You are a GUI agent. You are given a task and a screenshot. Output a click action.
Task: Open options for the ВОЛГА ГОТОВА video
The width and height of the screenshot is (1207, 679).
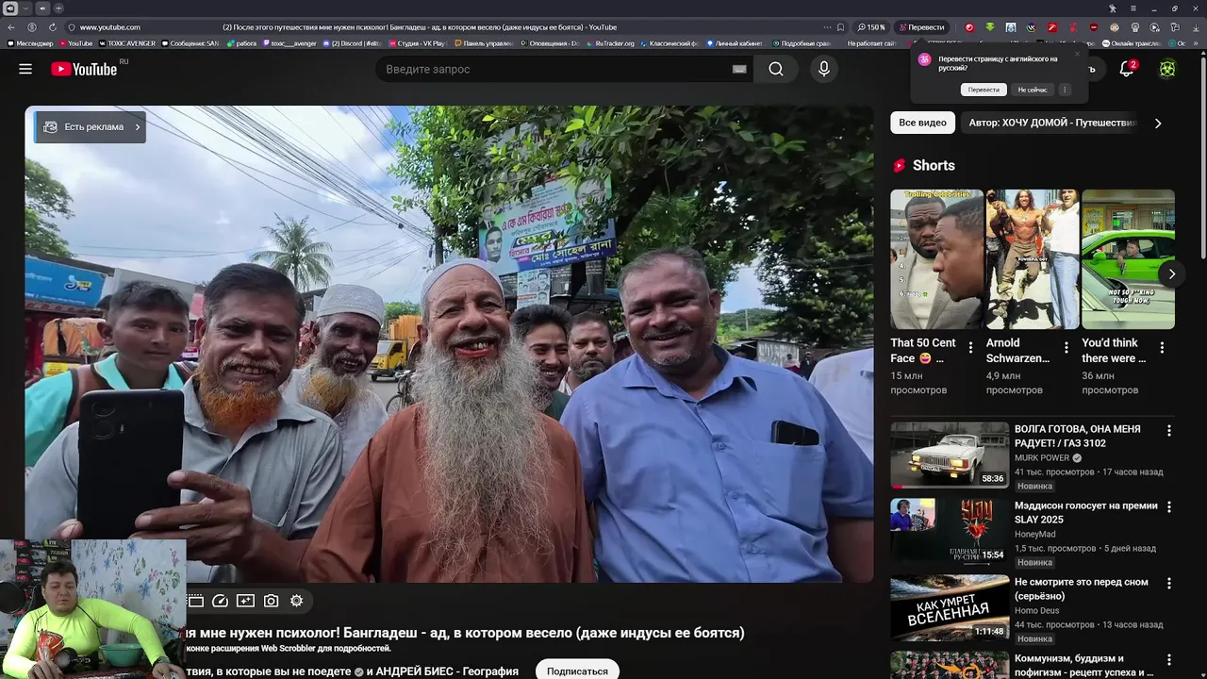(1169, 430)
